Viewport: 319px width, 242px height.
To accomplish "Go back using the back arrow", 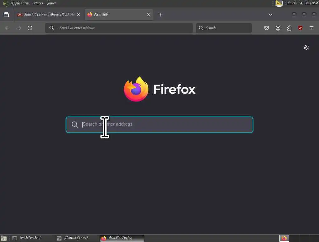I will coord(7,28).
